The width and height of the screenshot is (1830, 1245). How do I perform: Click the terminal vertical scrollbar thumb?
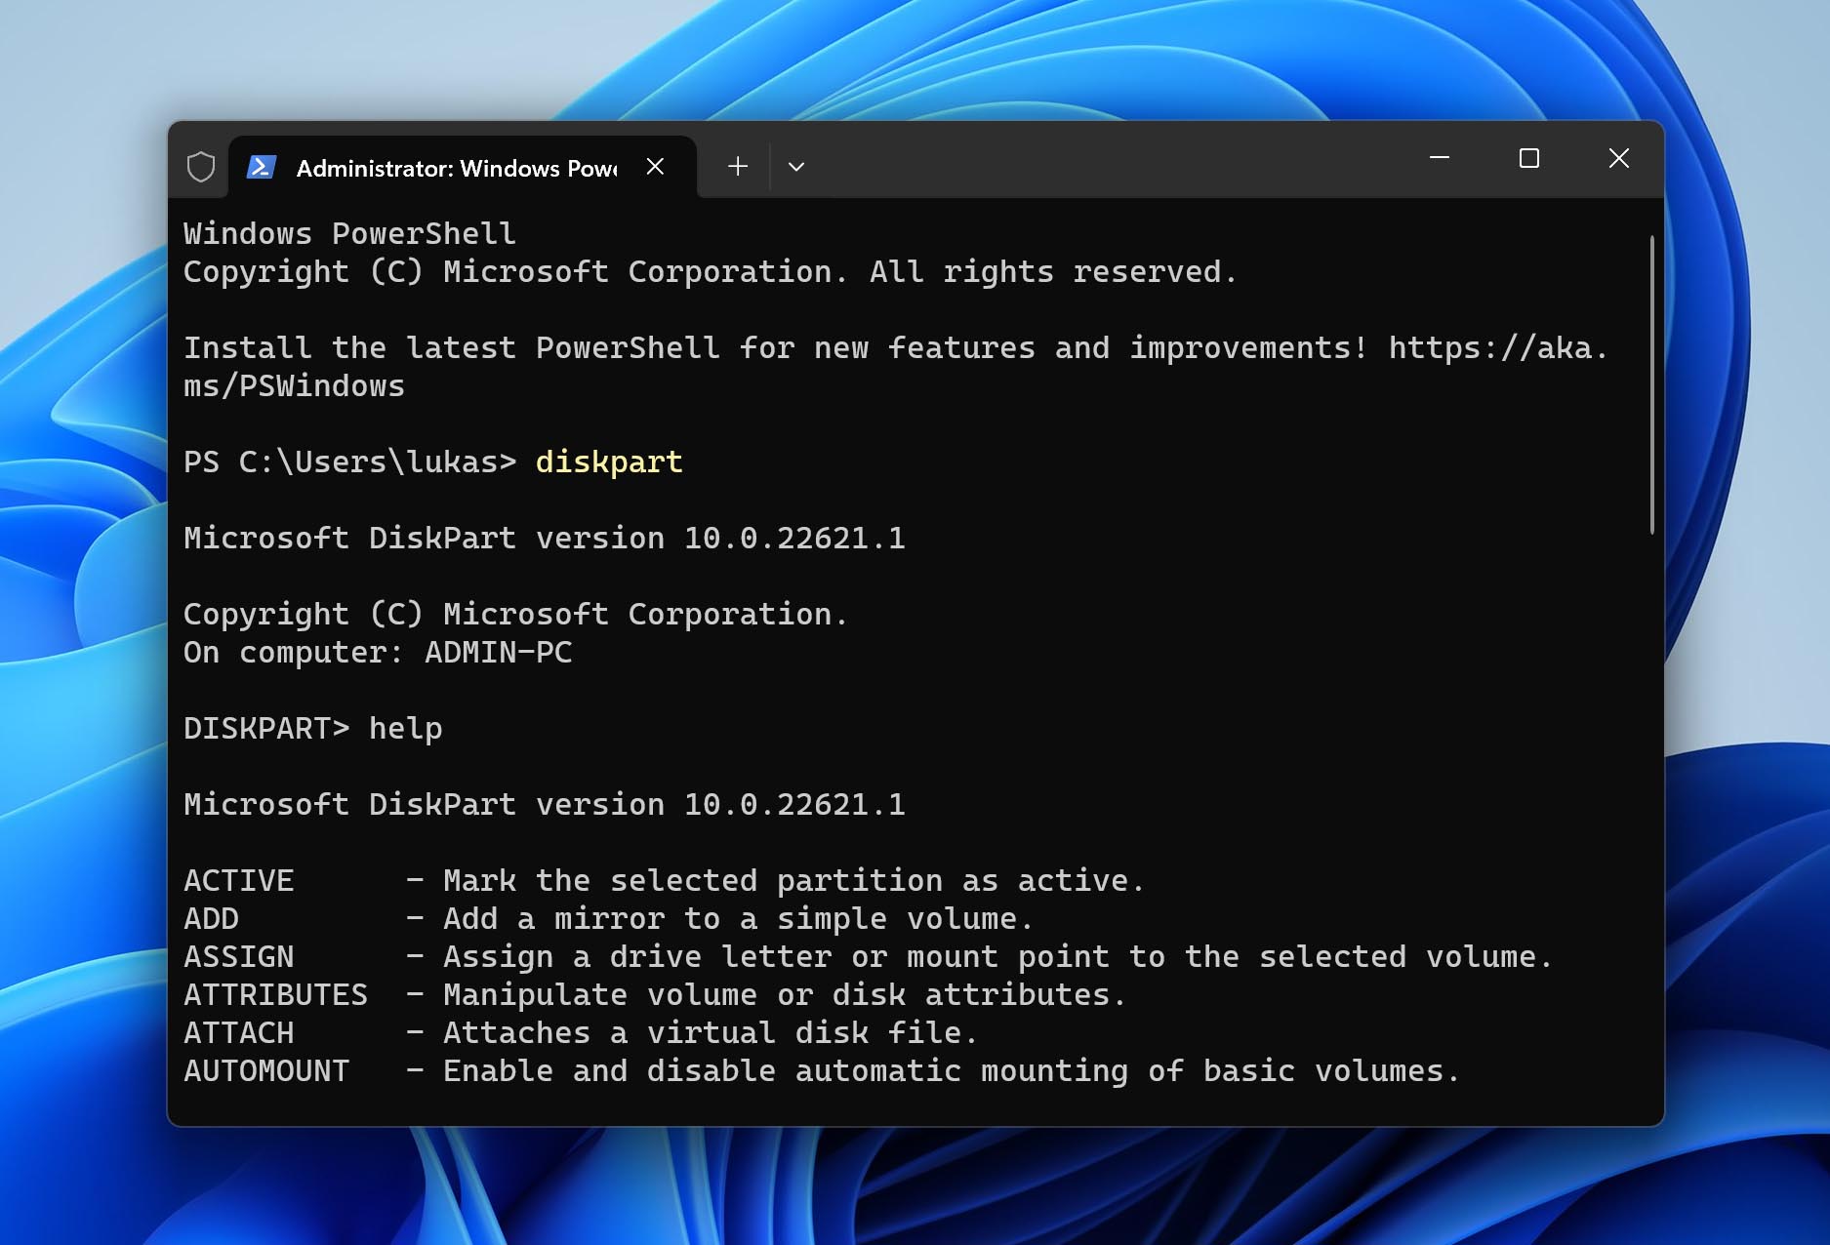coord(1651,384)
